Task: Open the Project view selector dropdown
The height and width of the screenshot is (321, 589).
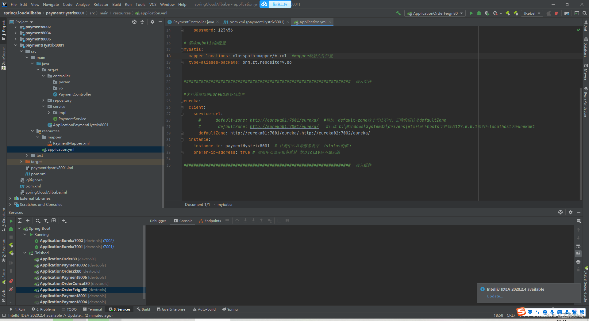Action: tap(21, 22)
